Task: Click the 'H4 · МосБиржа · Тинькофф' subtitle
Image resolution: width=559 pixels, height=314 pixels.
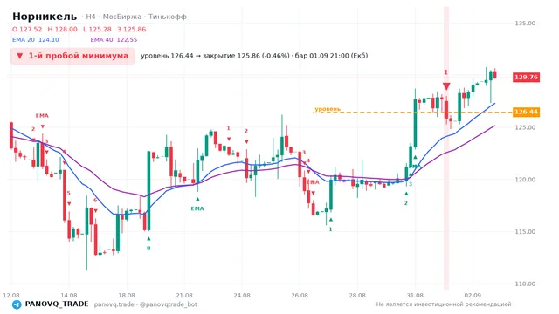Action: [136, 17]
